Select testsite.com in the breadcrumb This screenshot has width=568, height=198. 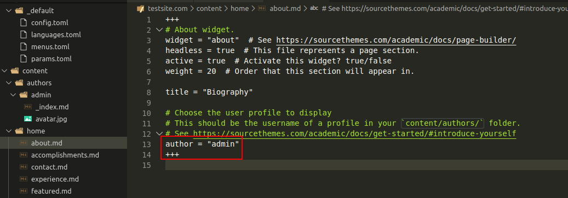(x=168, y=9)
